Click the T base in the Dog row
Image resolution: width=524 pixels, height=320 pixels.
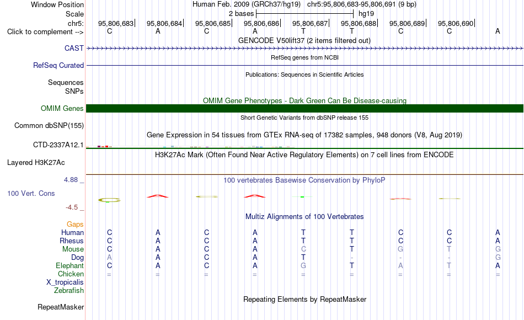pyautogui.click(x=303, y=258)
